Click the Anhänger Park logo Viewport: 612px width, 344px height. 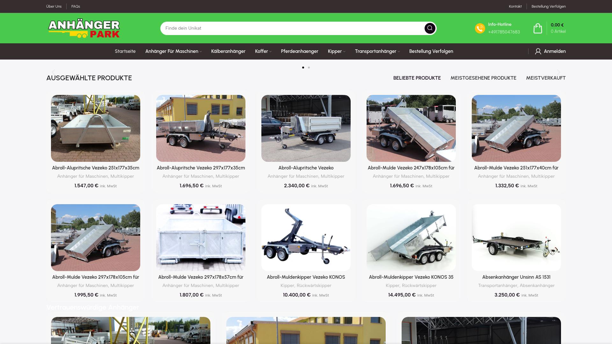pos(84,29)
